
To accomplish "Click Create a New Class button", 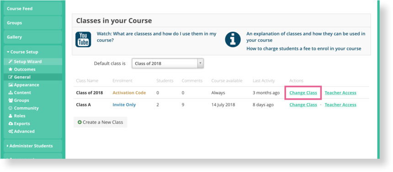I will 100,122.
